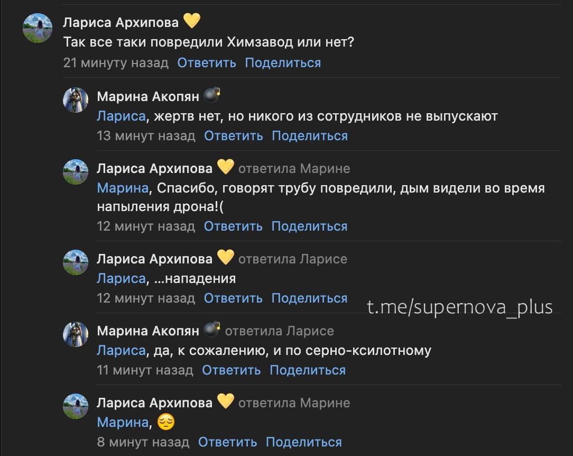This screenshot has height=456, width=573.
Task: Click Лариса Архипова's avatar on the top comment
Action: click(38, 28)
